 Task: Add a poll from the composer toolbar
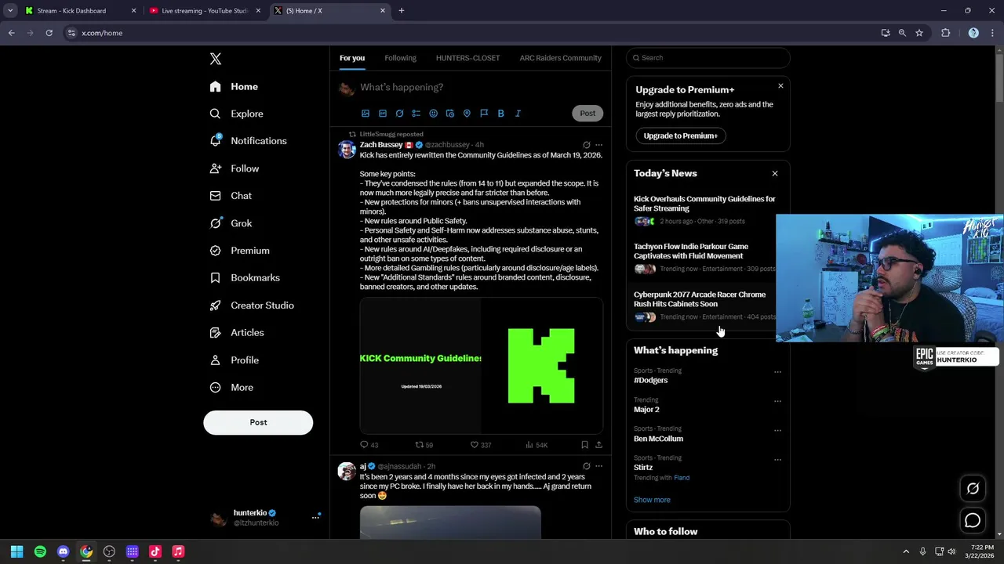point(417,114)
